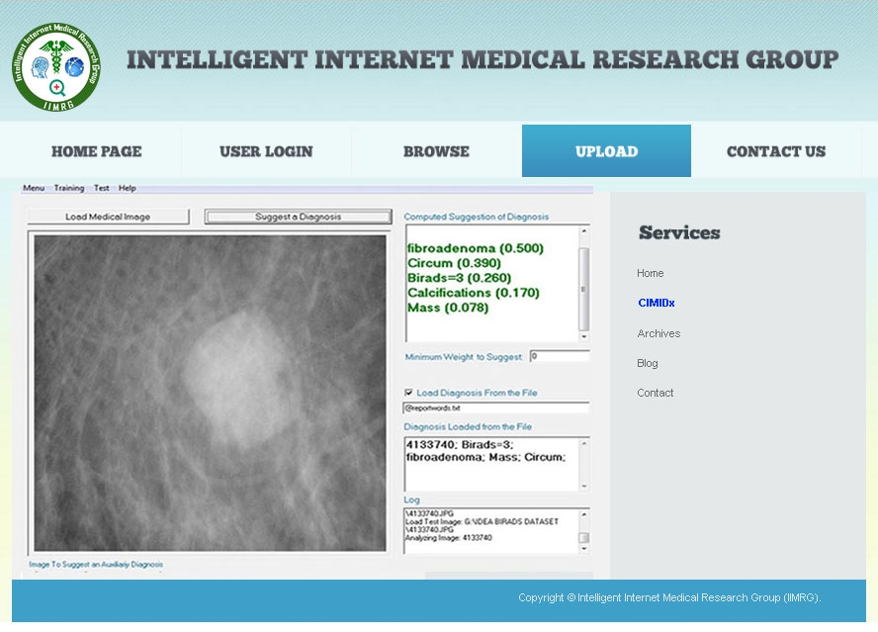
Task: Select the UPLOAD navigation tab
Action: (x=606, y=151)
